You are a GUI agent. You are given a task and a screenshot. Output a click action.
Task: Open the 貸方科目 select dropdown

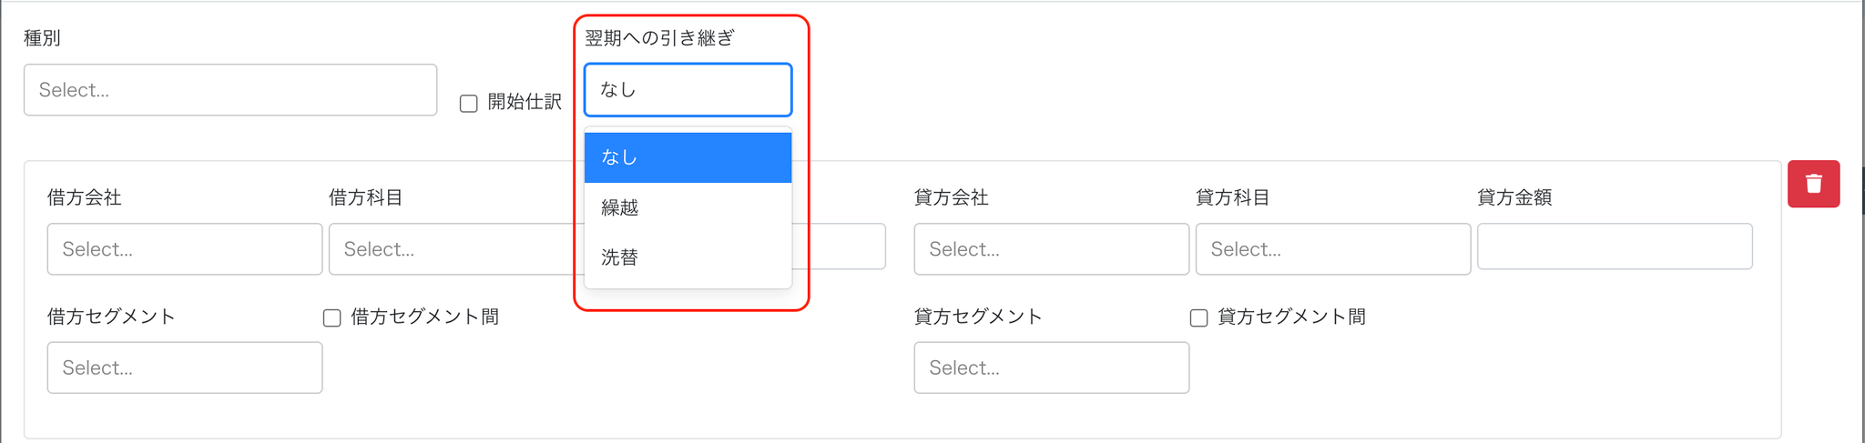tap(1333, 249)
